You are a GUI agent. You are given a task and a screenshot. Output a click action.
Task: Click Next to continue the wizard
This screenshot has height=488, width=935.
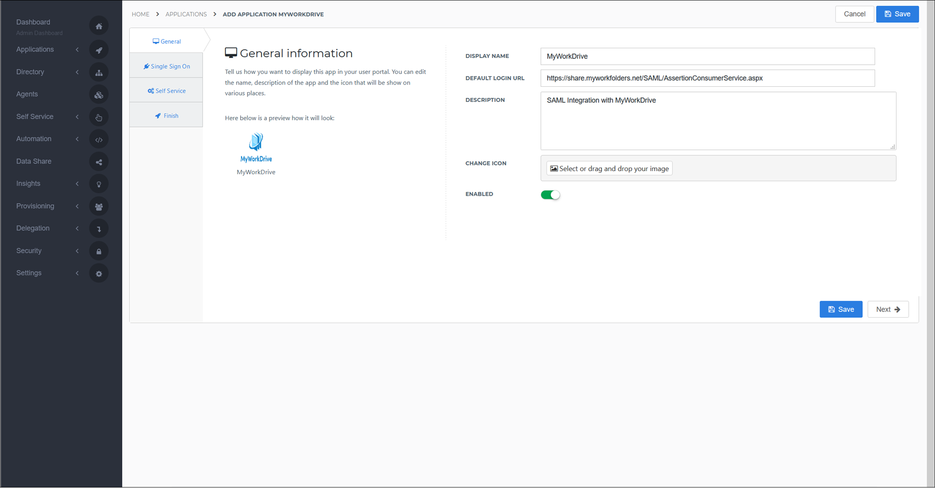(x=888, y=310)
